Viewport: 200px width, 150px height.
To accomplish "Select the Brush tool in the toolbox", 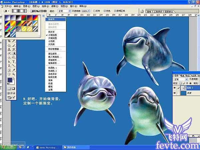I will [x=14, y=45].
